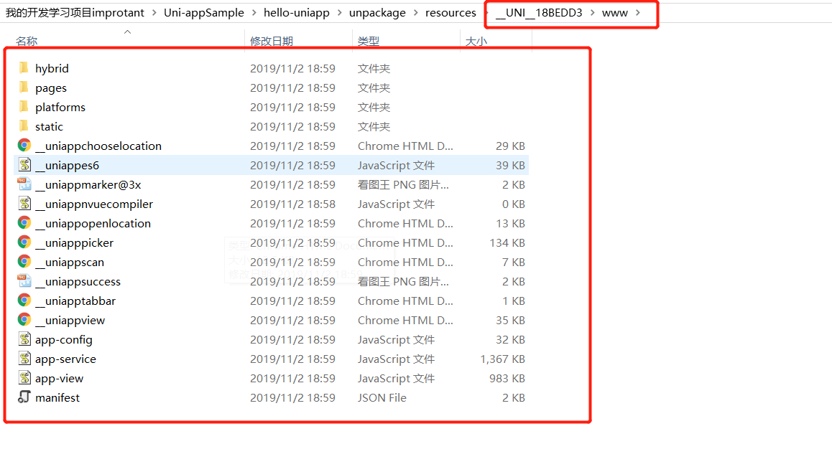Go to Uni-appSample breadcrumb

[204, 13]
